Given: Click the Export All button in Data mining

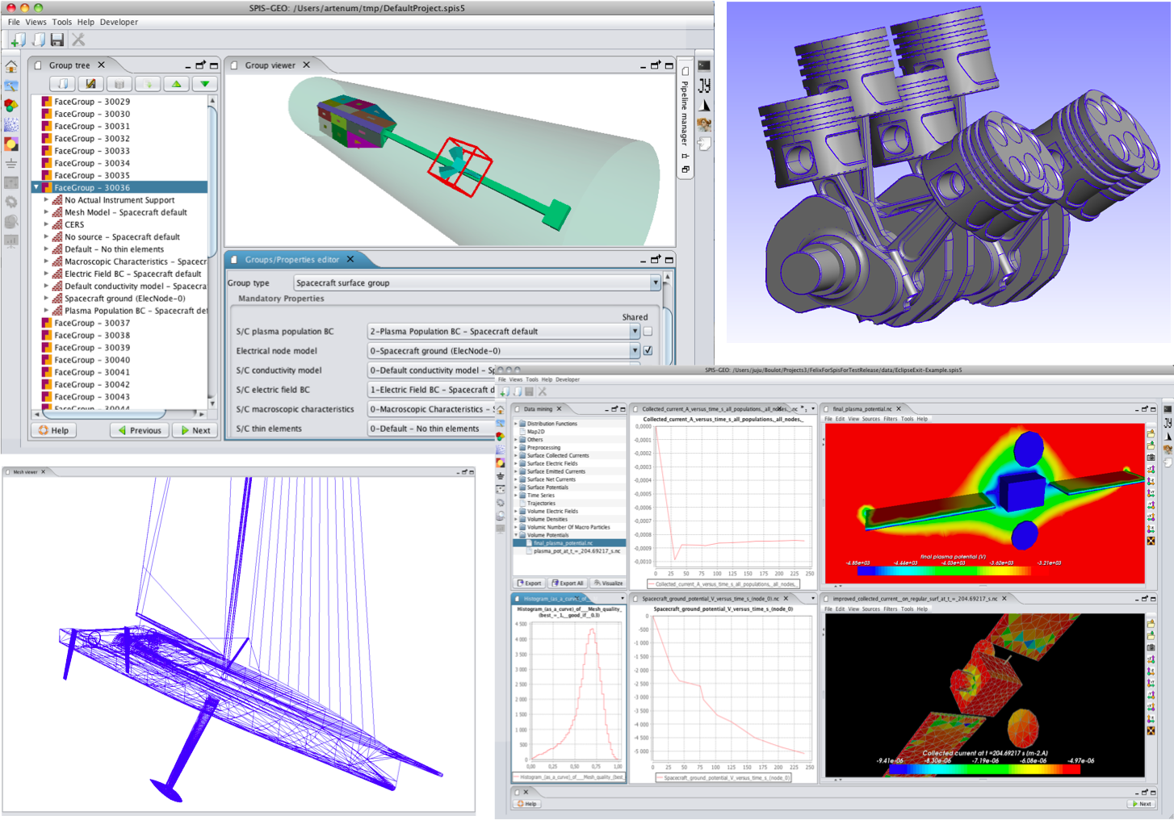Looking at the screenshot, I should (x=568, y=583).
